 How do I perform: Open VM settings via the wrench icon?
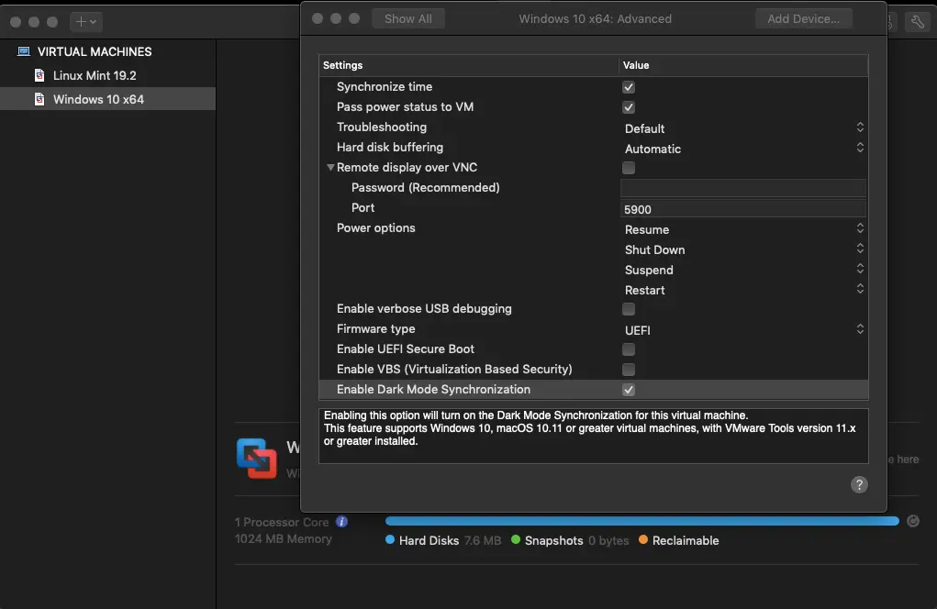917,21
